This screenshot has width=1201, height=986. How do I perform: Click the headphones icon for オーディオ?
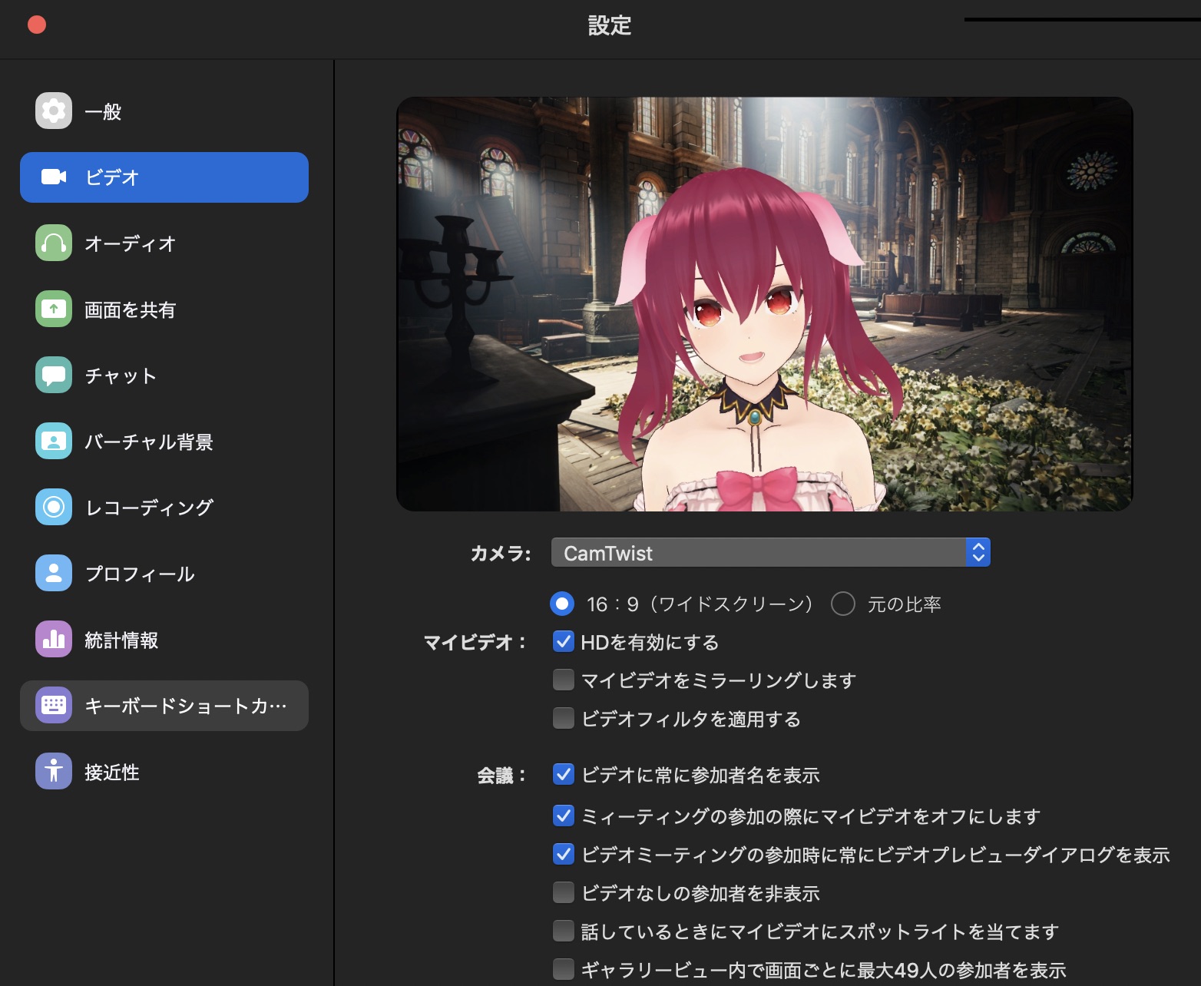coord(54,243)
